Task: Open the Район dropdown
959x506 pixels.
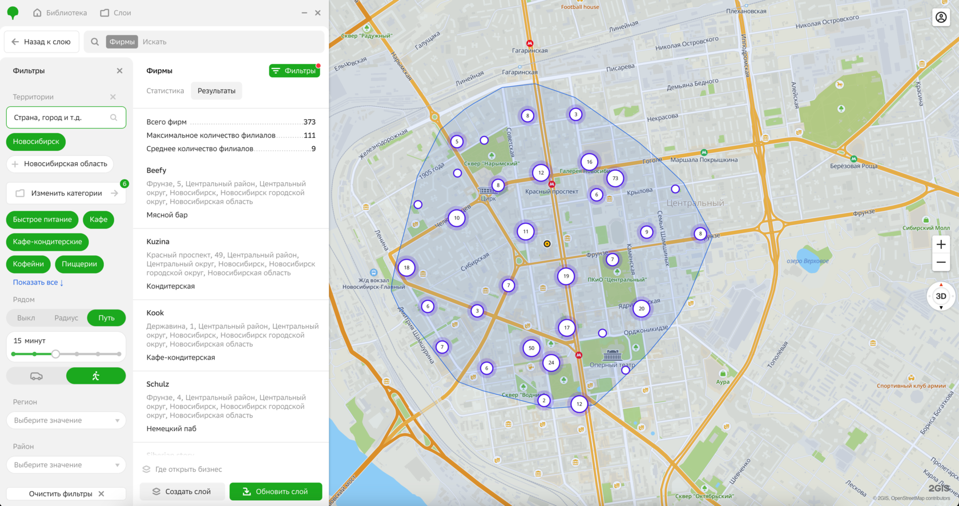Action: click(x=66, y=465)
